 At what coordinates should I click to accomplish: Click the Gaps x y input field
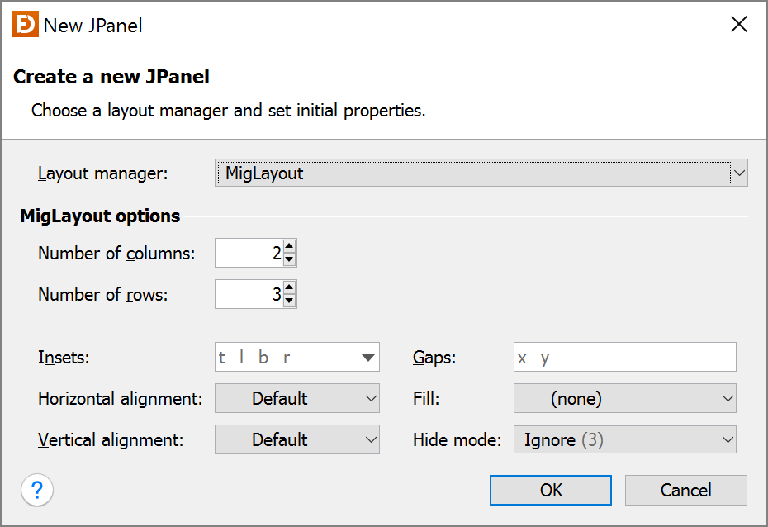(x=624, y=357)
